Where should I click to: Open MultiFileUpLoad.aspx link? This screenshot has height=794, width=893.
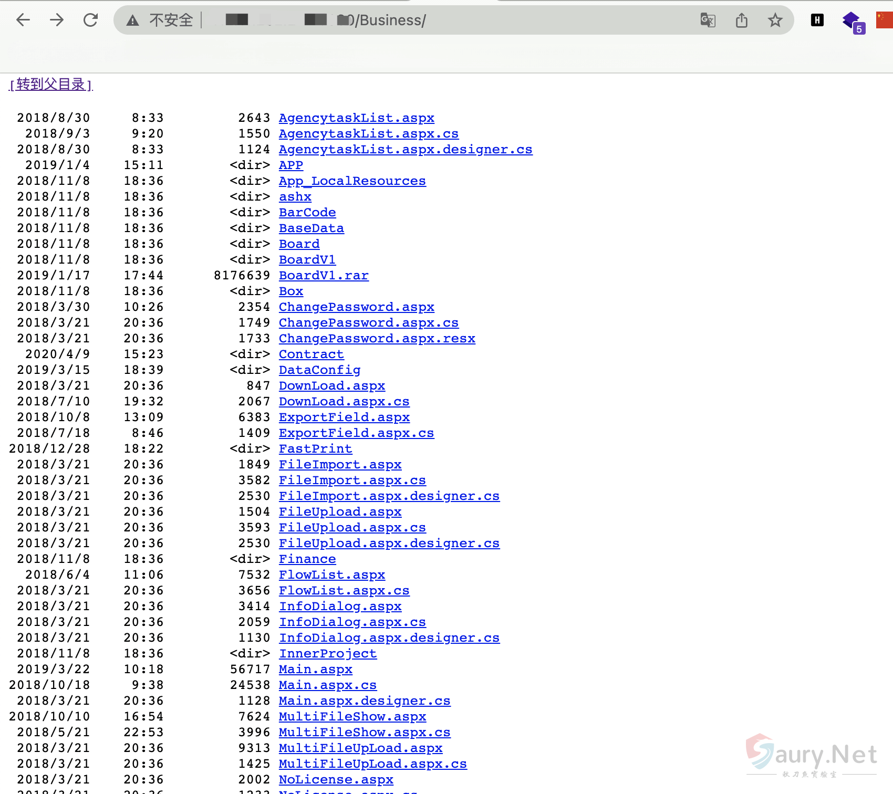click(360, 748)
